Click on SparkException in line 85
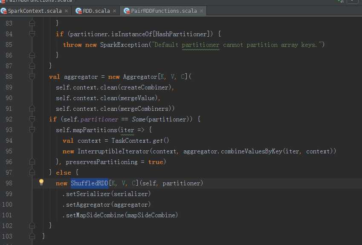This screenshot has height=245, width=362. click(124, 45)
